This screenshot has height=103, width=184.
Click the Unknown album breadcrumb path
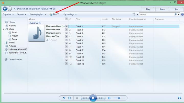point(36,9)
